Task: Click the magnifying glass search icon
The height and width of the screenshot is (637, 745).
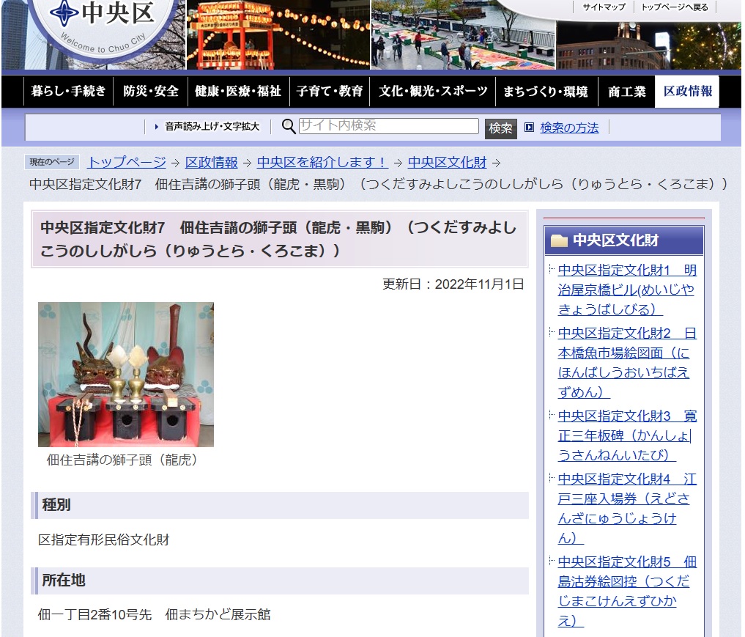Action: click(x=289, y=127)
